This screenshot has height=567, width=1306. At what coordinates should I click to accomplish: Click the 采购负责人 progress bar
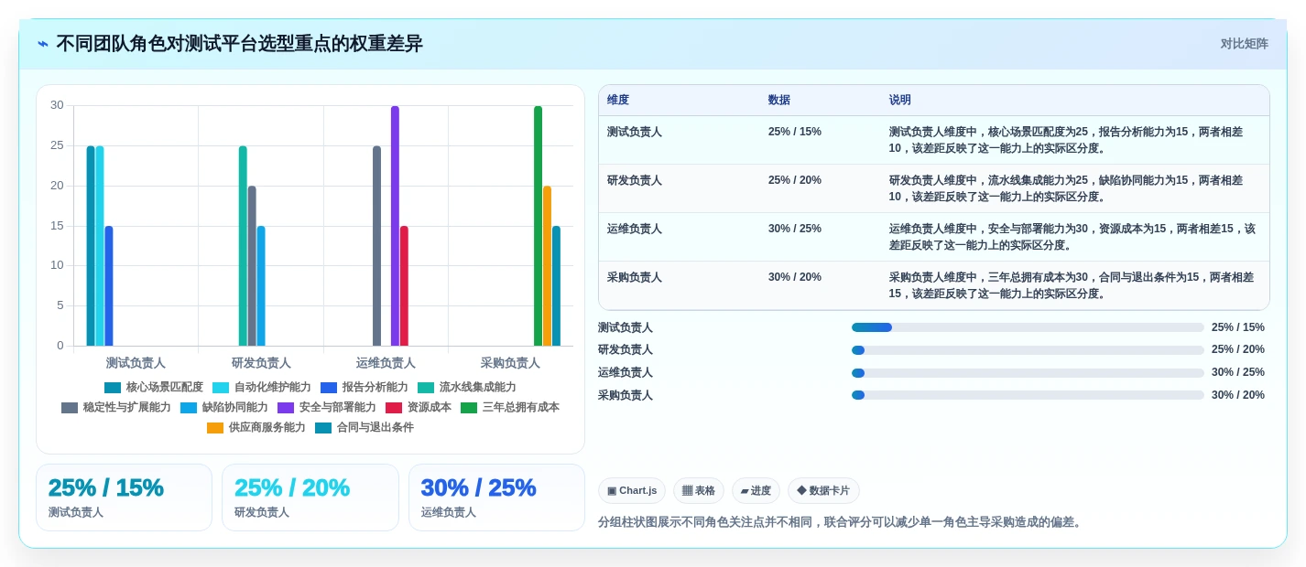(x=1028, y=395)
